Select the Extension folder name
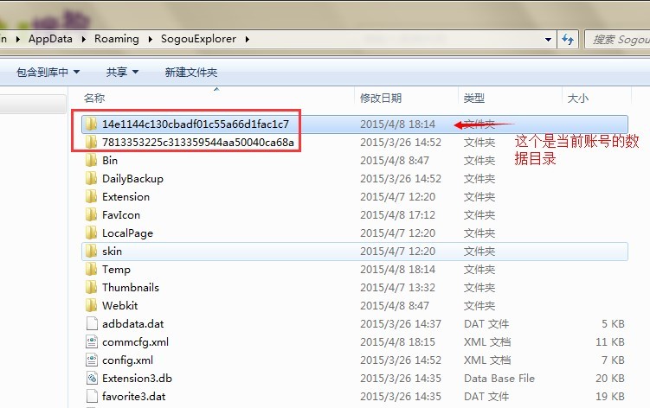Viewport: 650px width, 408px height. [126, 197]
